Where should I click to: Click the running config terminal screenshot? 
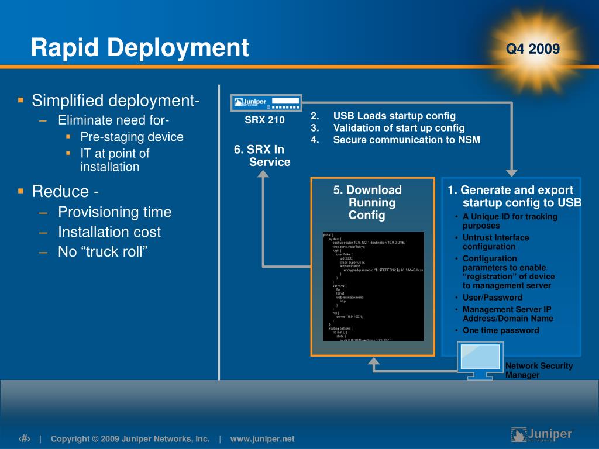point(373,286)
